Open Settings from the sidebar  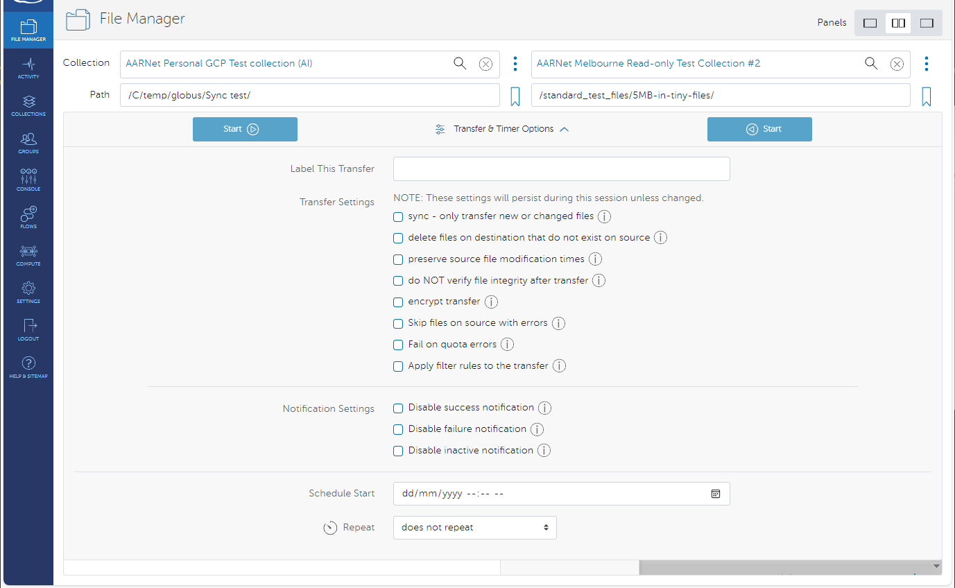pos(28,293)
